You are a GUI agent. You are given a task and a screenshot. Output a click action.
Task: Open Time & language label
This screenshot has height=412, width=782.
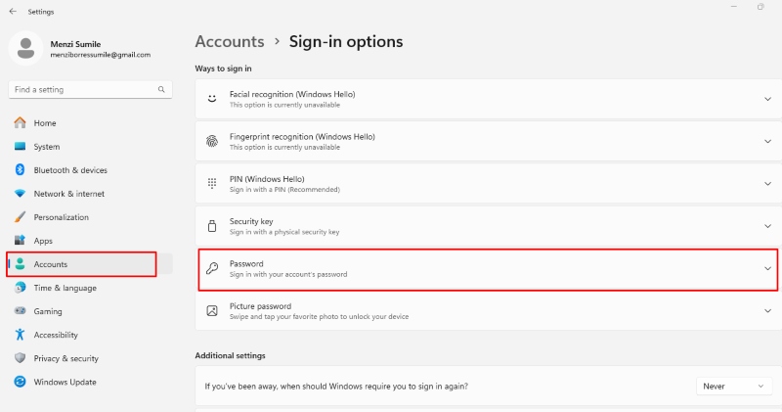[65, 288]
